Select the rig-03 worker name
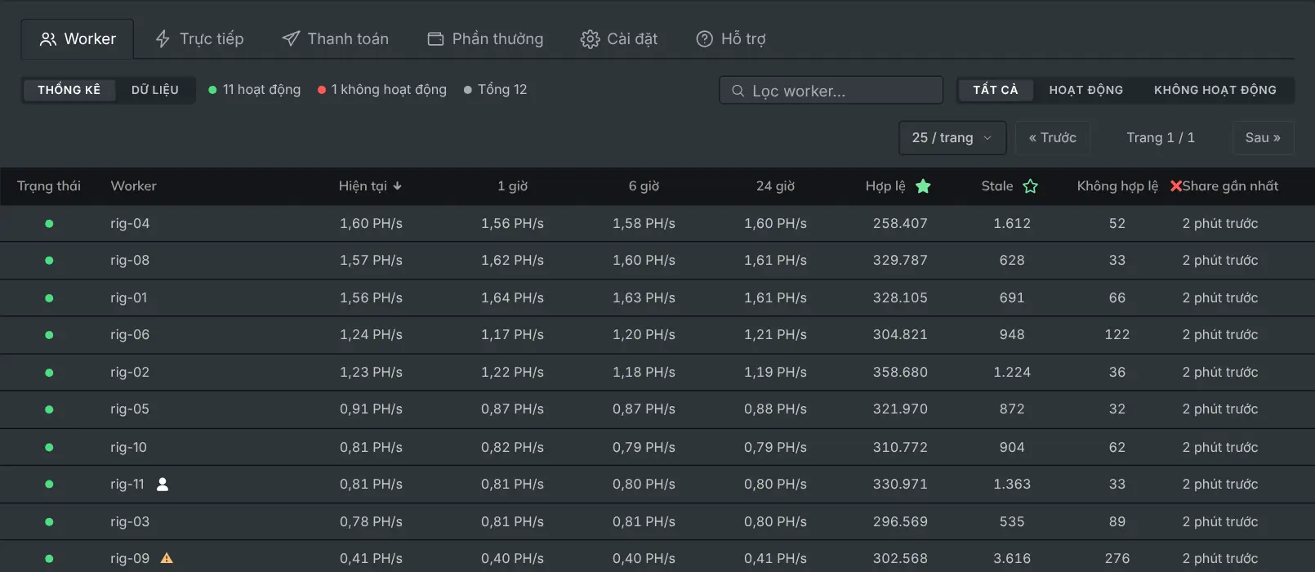The width and height of the screenshot is (1315, 572). (130, 522)
